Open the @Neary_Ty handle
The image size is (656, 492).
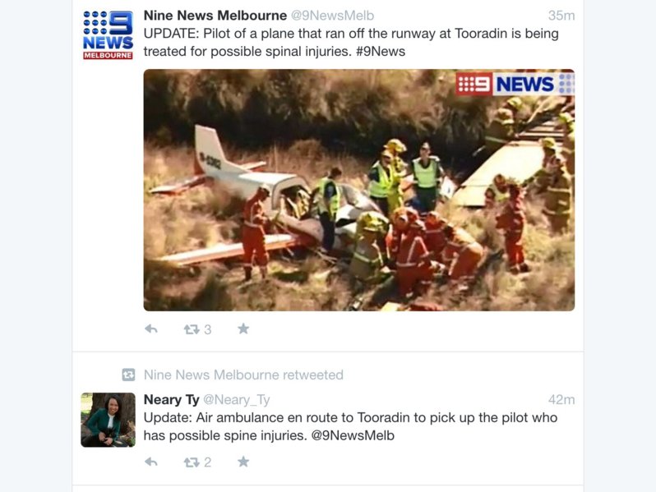click(x=237, y=400)
